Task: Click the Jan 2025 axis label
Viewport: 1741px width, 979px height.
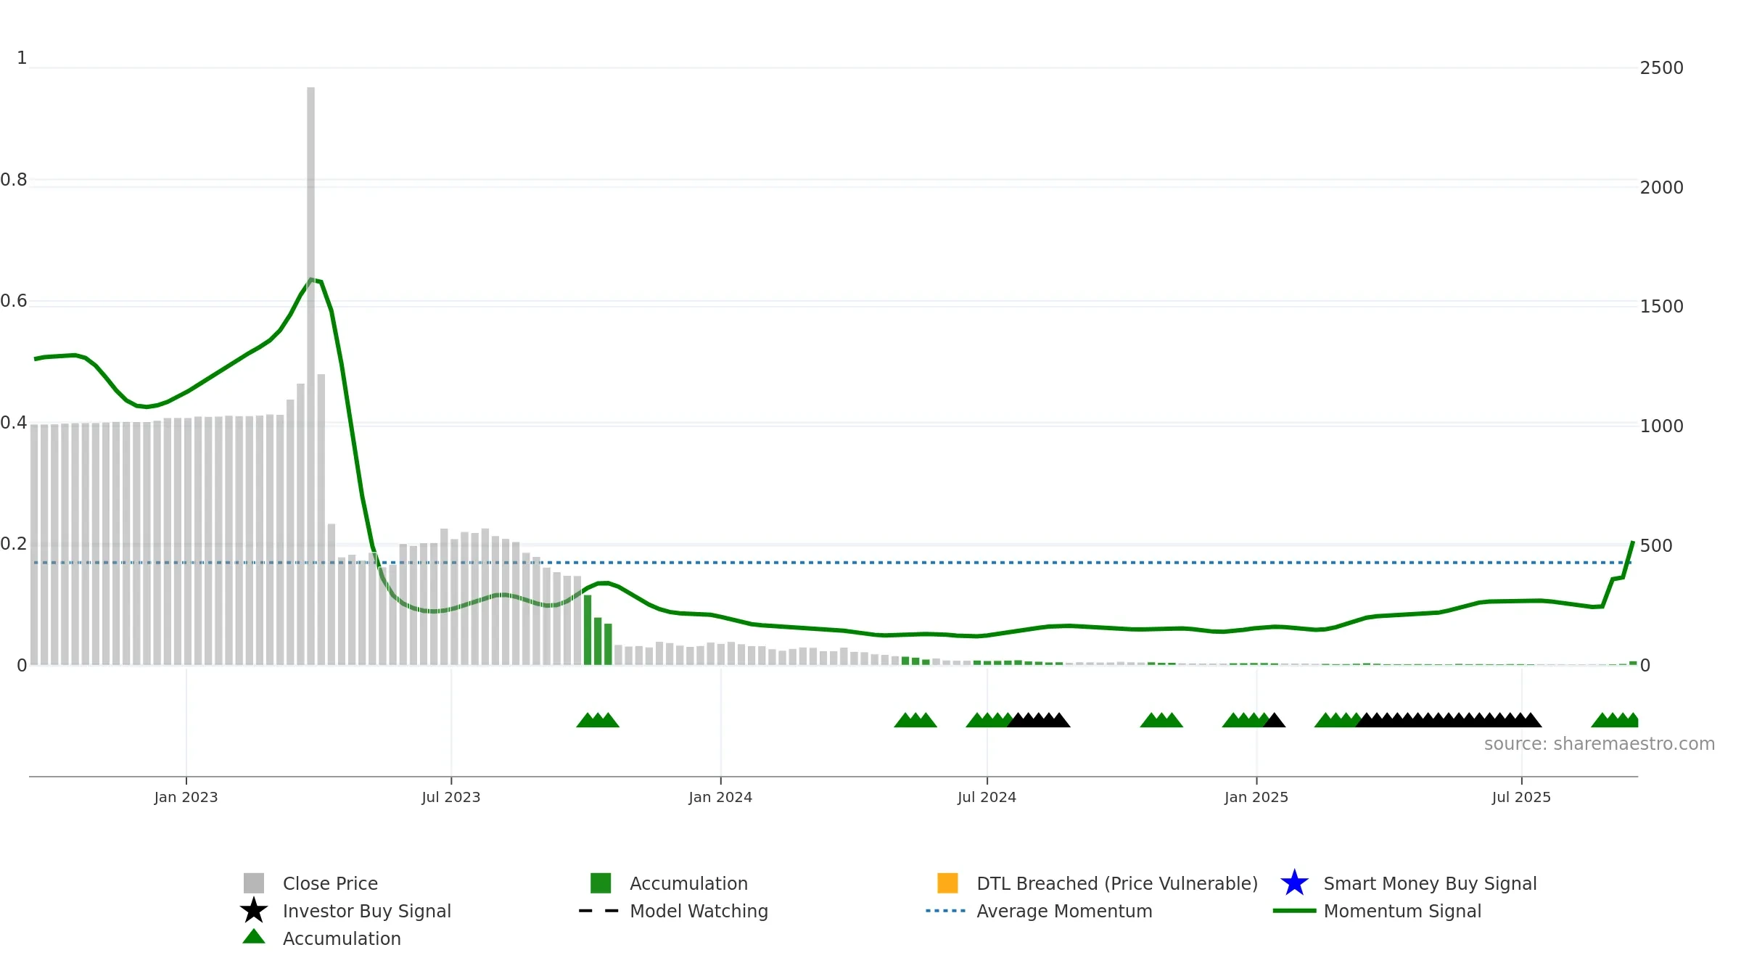Action: [x=1256, y=797]
